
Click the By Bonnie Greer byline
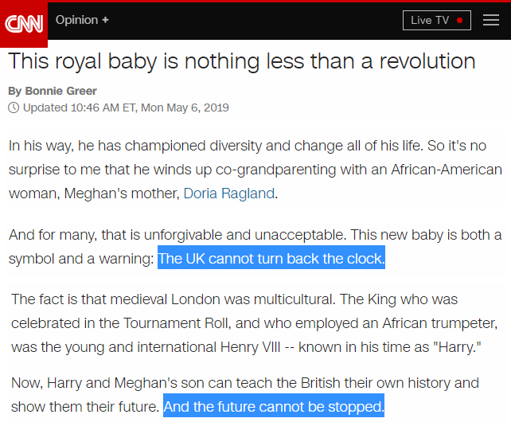pyautogui.click(x=53, y=91)
